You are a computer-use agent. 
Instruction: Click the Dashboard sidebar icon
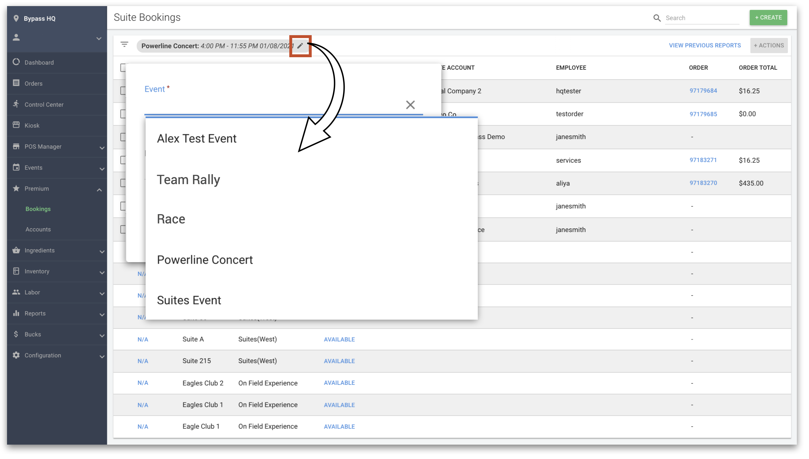point(17,62)
